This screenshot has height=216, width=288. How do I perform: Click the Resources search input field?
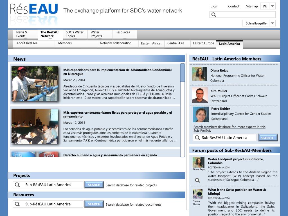[48, 204]
